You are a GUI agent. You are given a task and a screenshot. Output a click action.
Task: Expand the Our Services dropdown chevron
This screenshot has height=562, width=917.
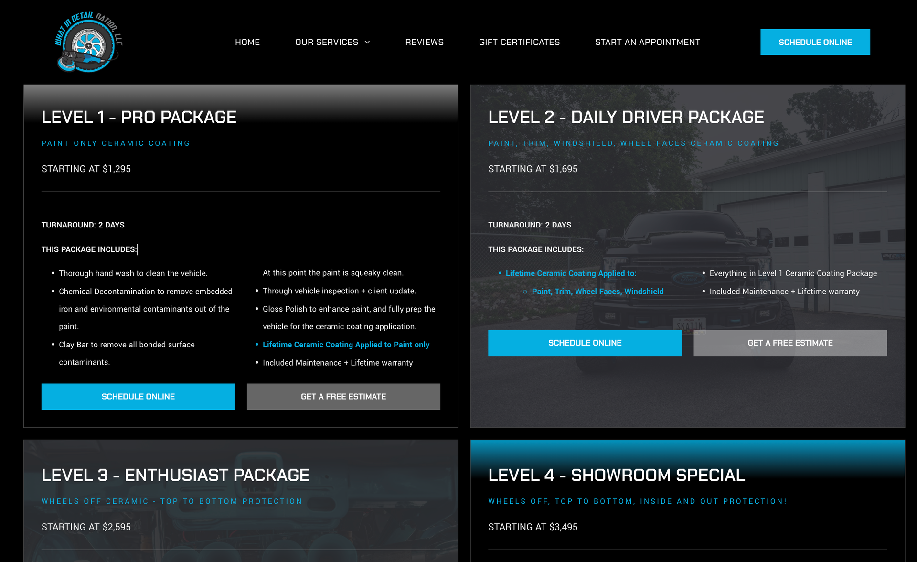367,43
